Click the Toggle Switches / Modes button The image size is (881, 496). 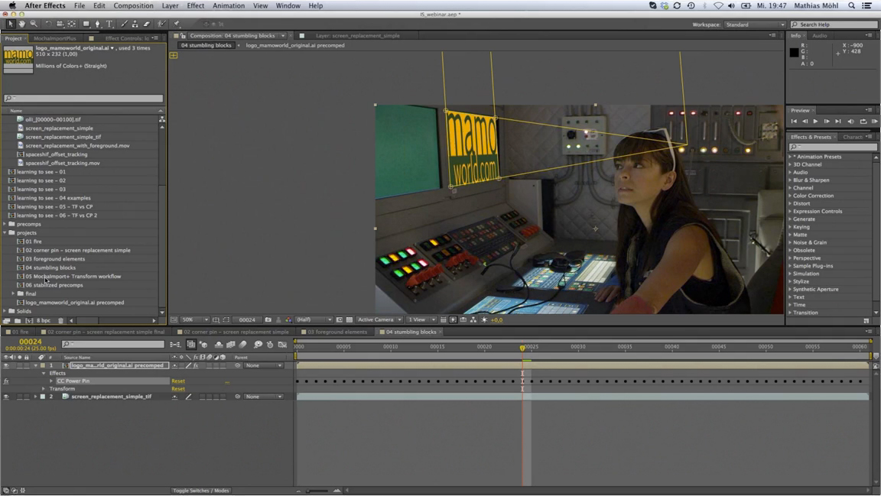(200, 491)
